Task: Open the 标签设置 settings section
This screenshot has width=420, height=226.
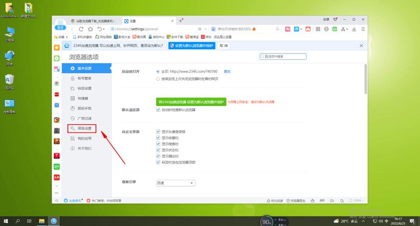Action: (86, 88)
